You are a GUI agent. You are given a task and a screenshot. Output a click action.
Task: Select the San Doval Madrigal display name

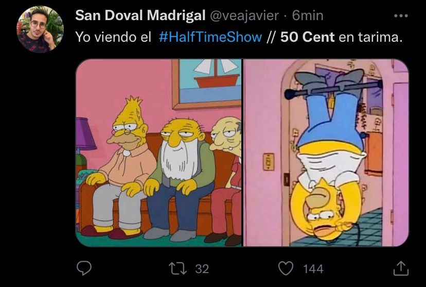140,15
